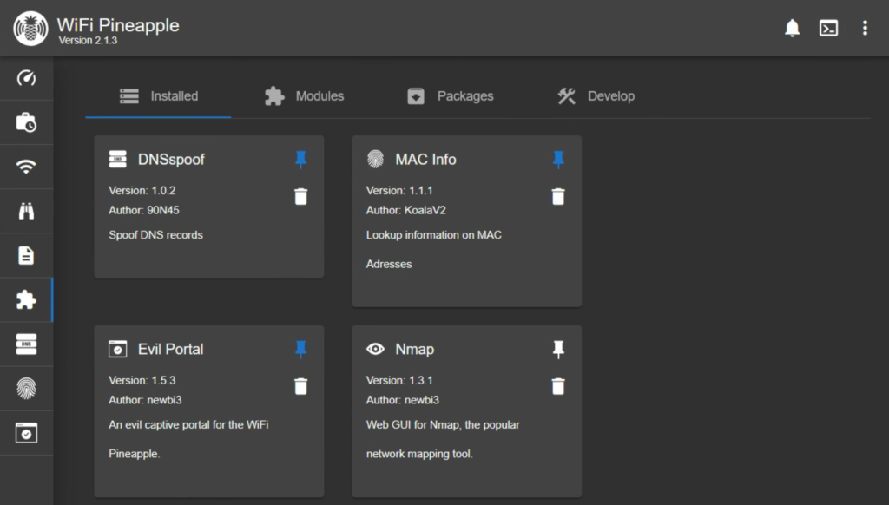Click 'Author: newbi3' on Nmap card
Screen dimensions: 889x505
pyautogui.click(x=403, y=400)
